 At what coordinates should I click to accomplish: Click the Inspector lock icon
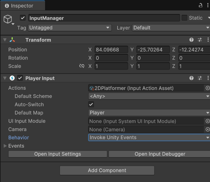(201, 5)
